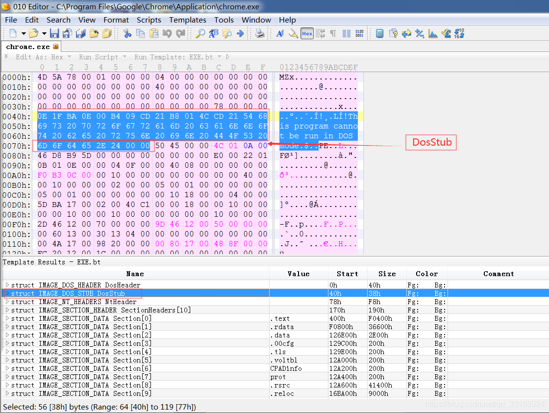549x413 pixels.
Task: Toggle the column lines display icon
Action: 347,33
